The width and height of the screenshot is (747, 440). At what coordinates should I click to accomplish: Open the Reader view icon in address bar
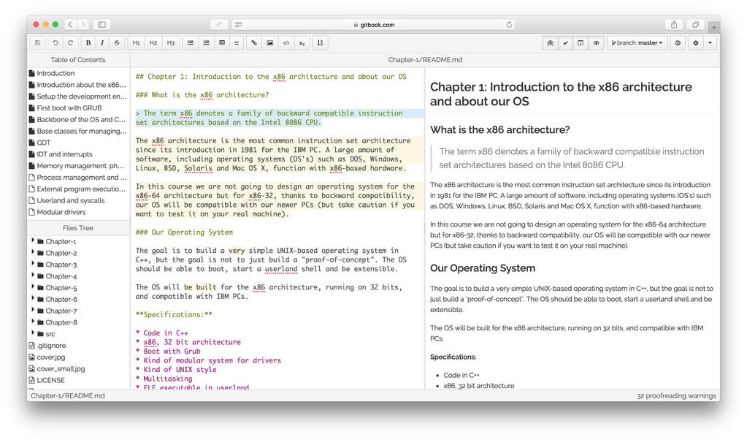pos(238,25)
